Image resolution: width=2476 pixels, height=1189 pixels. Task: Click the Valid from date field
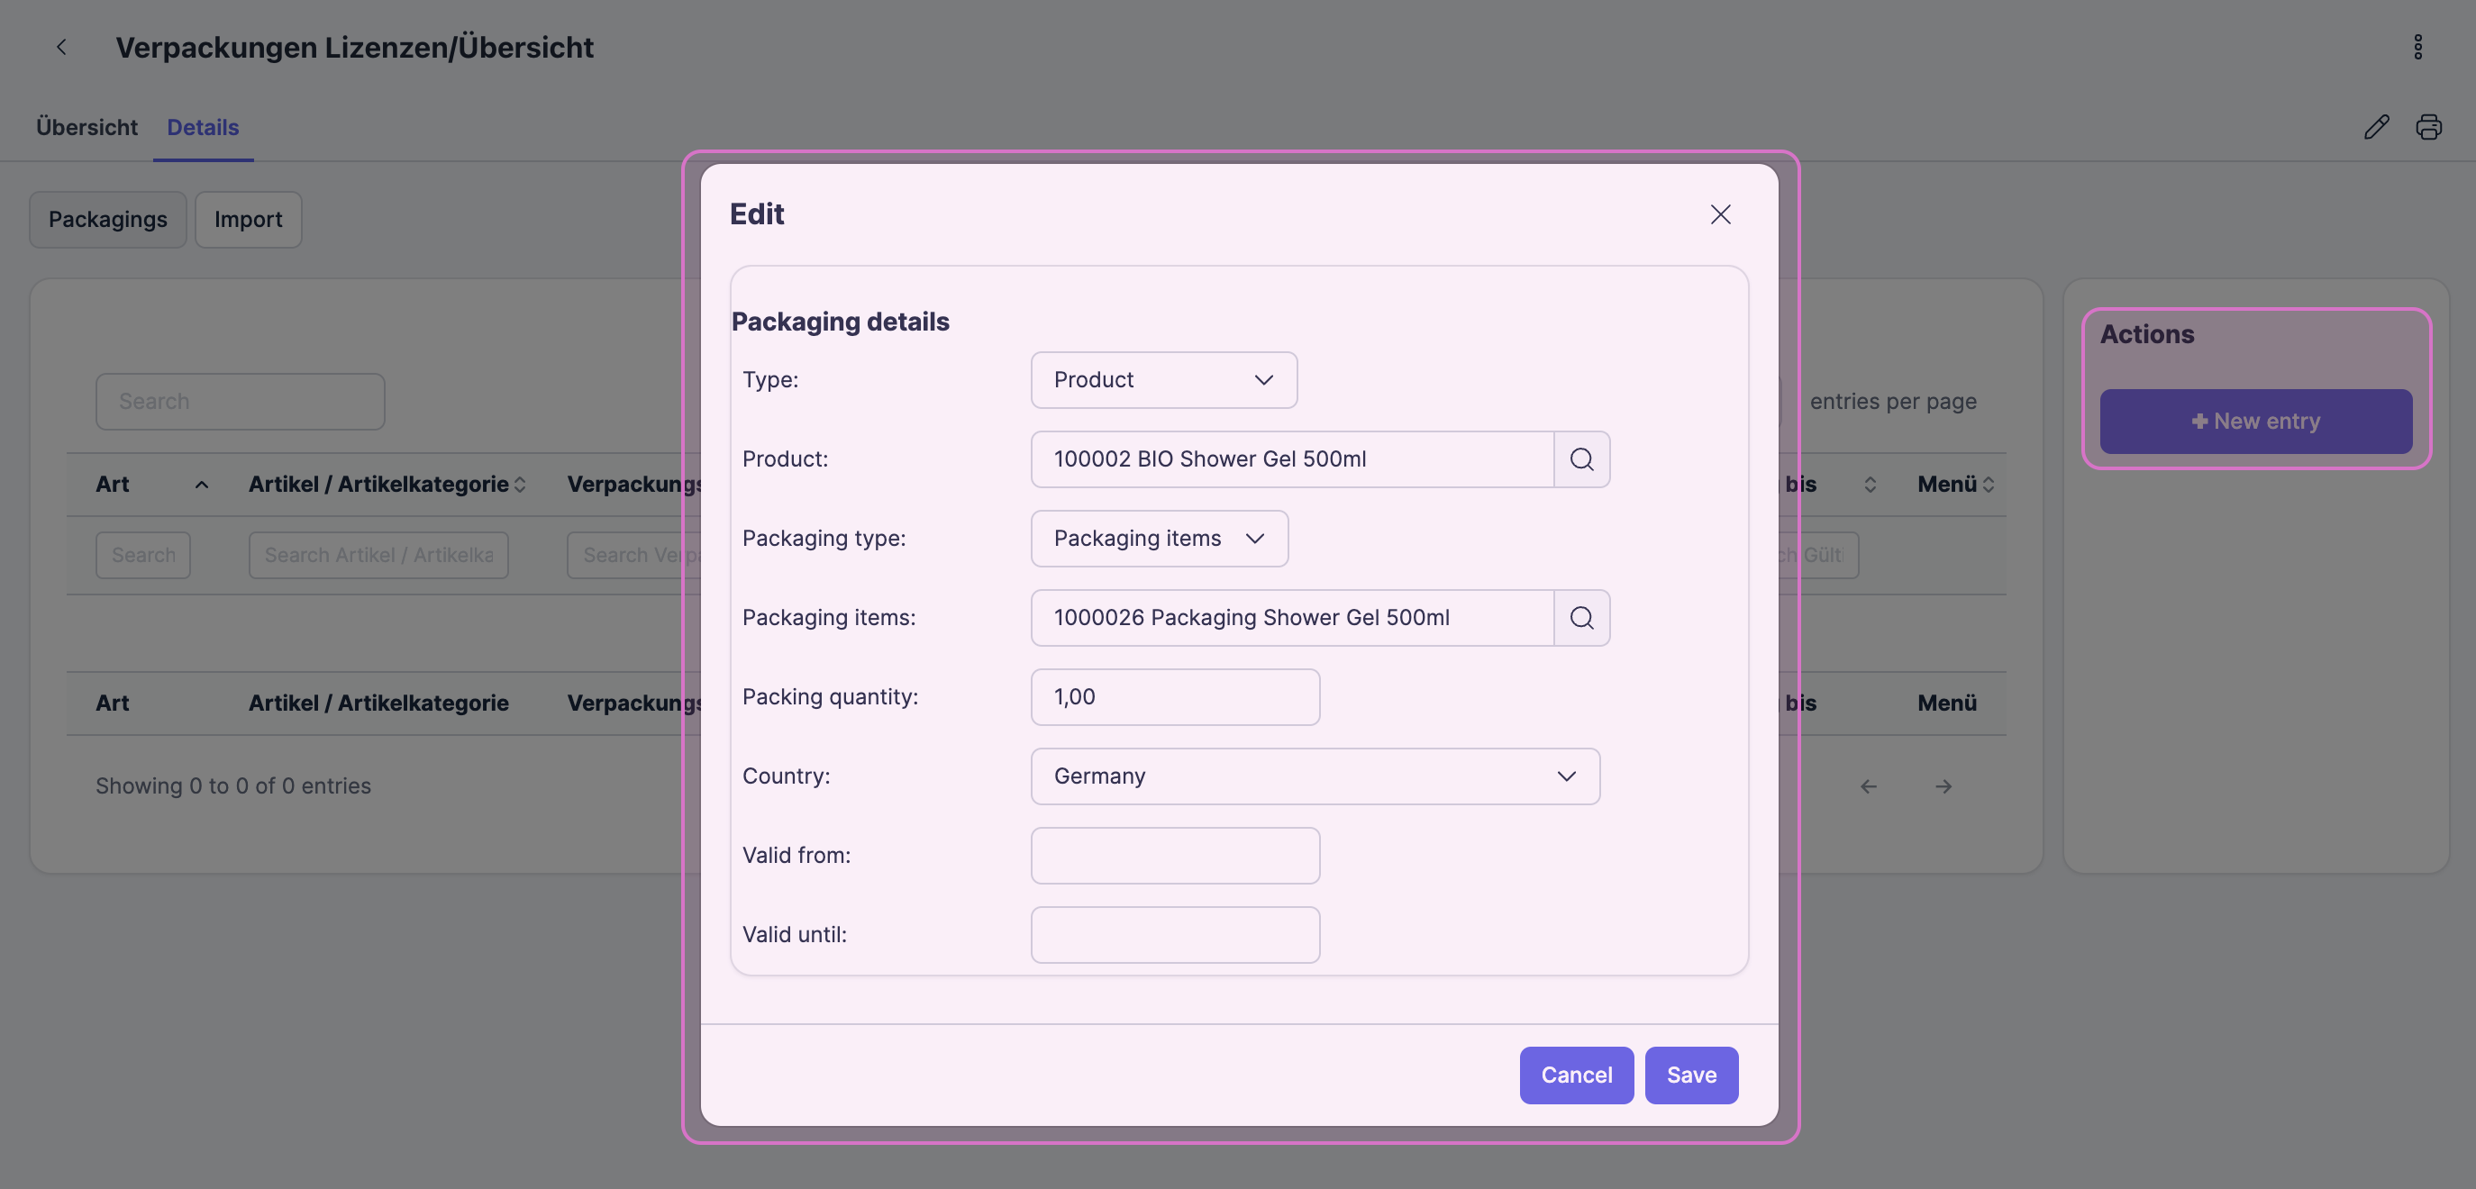pos(1175,856)
